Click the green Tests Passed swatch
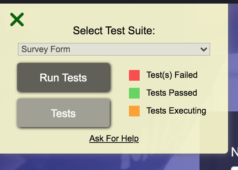This screenshot has width=238, height=170. point(134,93)
